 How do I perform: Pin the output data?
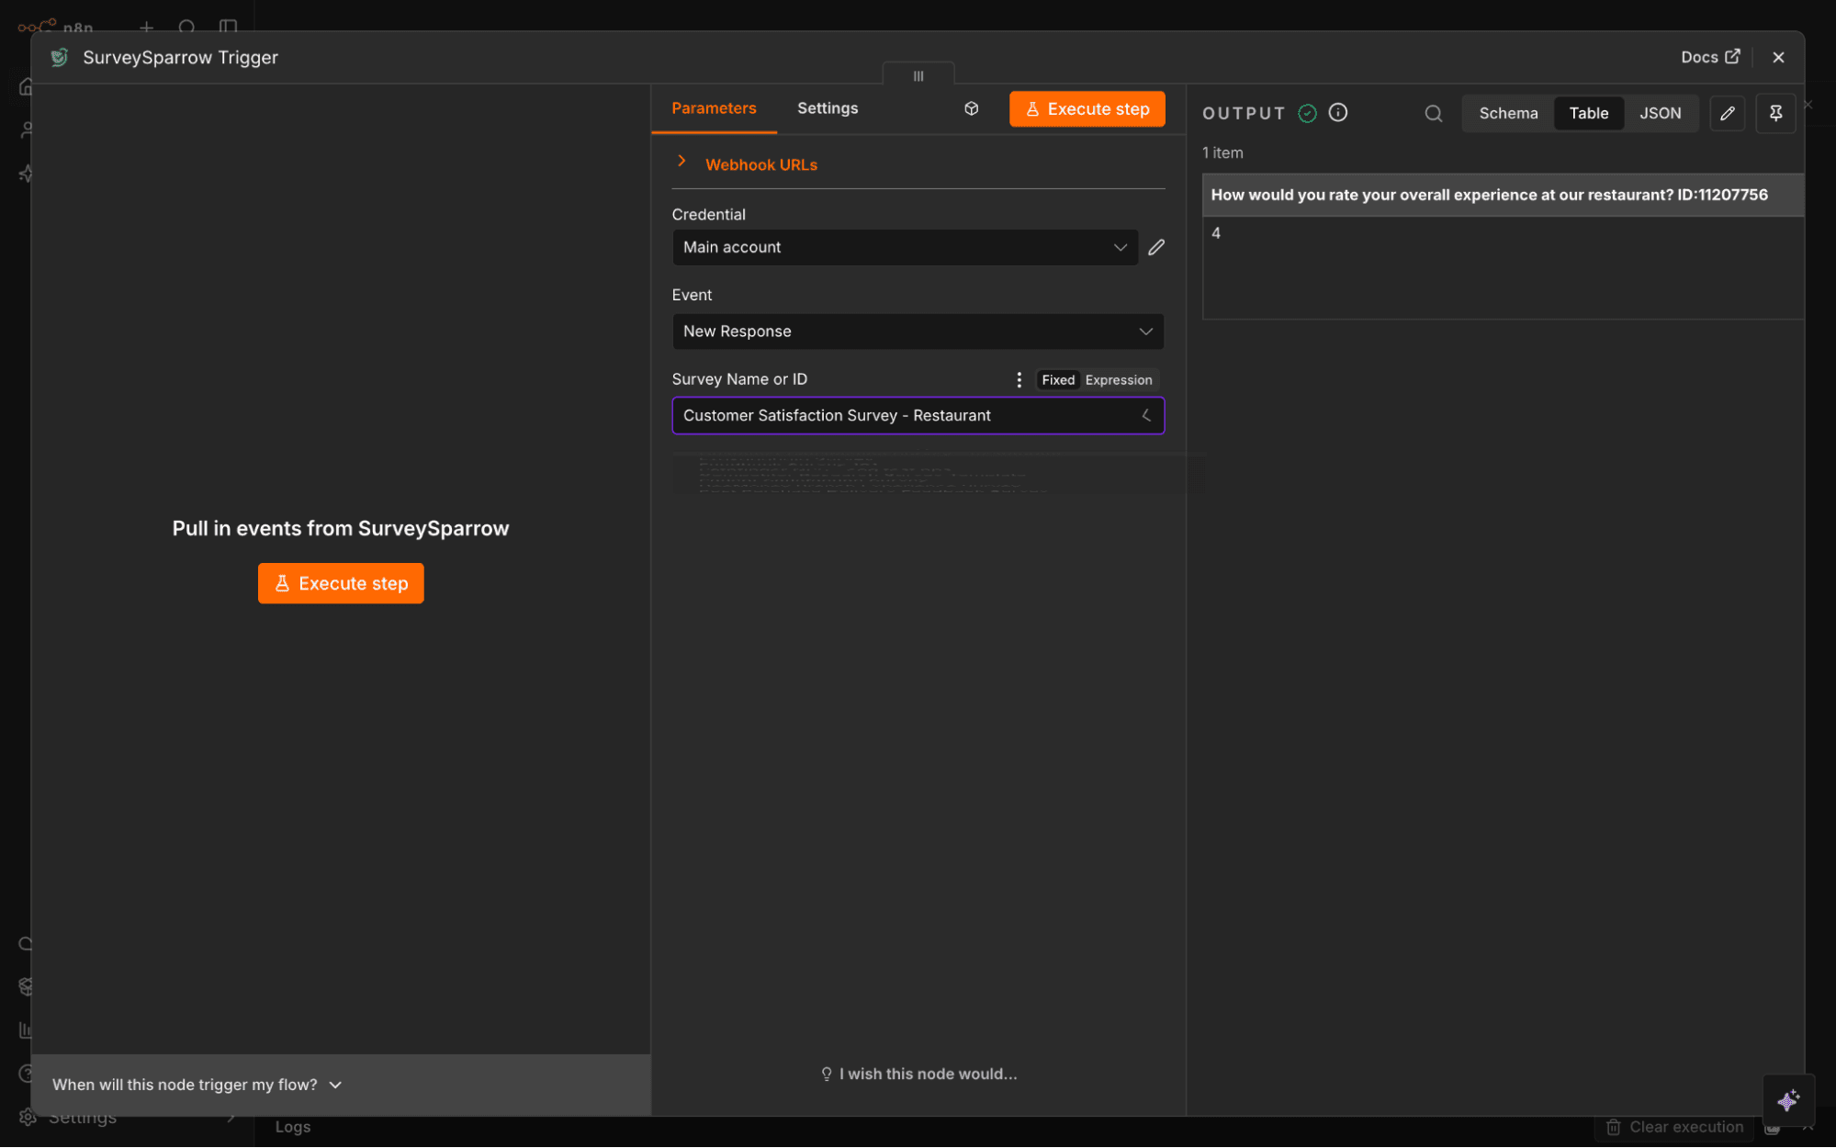[x=1775, y=113]
